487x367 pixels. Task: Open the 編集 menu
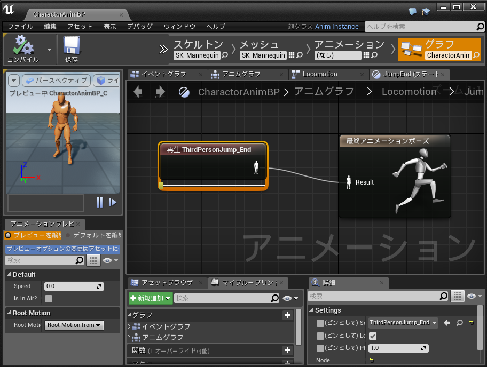(x=50, y=27)
